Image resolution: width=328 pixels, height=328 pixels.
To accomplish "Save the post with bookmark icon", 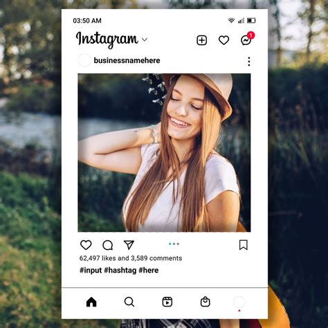I will (244, 245).
